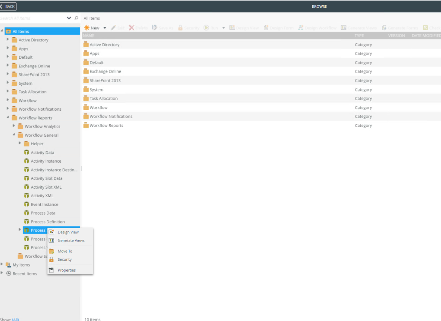Image resolution: width=441 pixels, height=321 pixels.
Task: Sort by the VERSION column header
Action: pyautogui.click(x=396, y=36)
